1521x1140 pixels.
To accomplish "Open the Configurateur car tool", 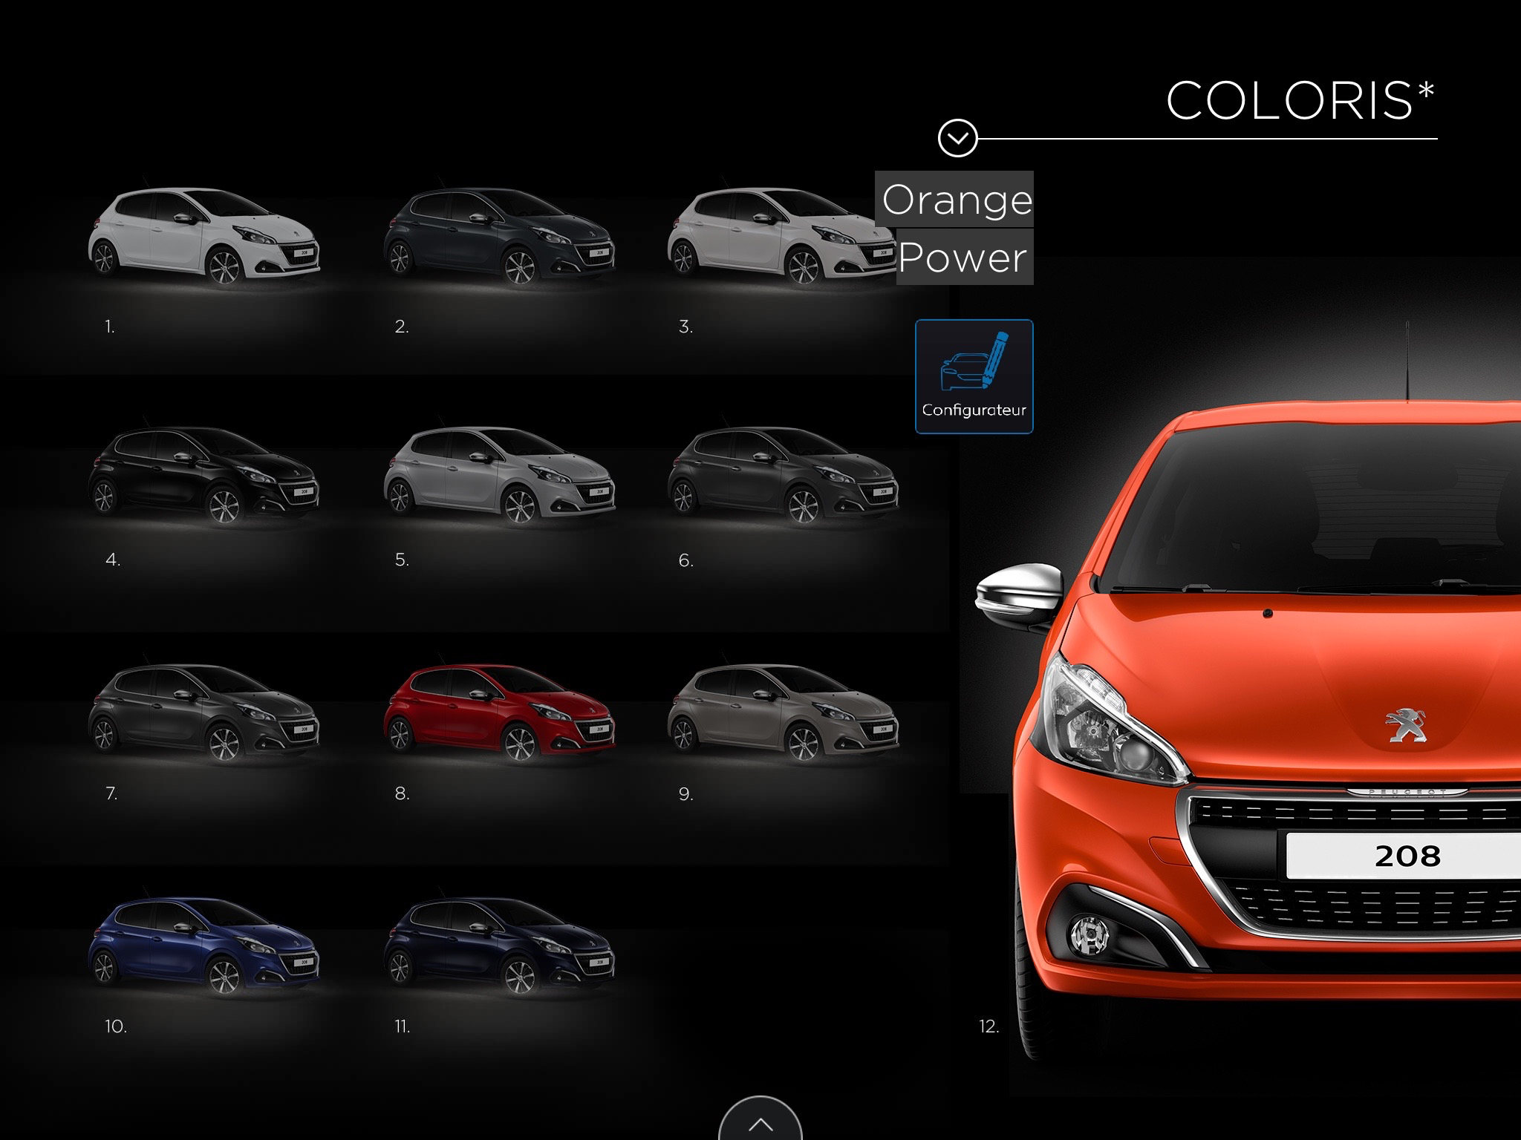I will click(974, 376).
